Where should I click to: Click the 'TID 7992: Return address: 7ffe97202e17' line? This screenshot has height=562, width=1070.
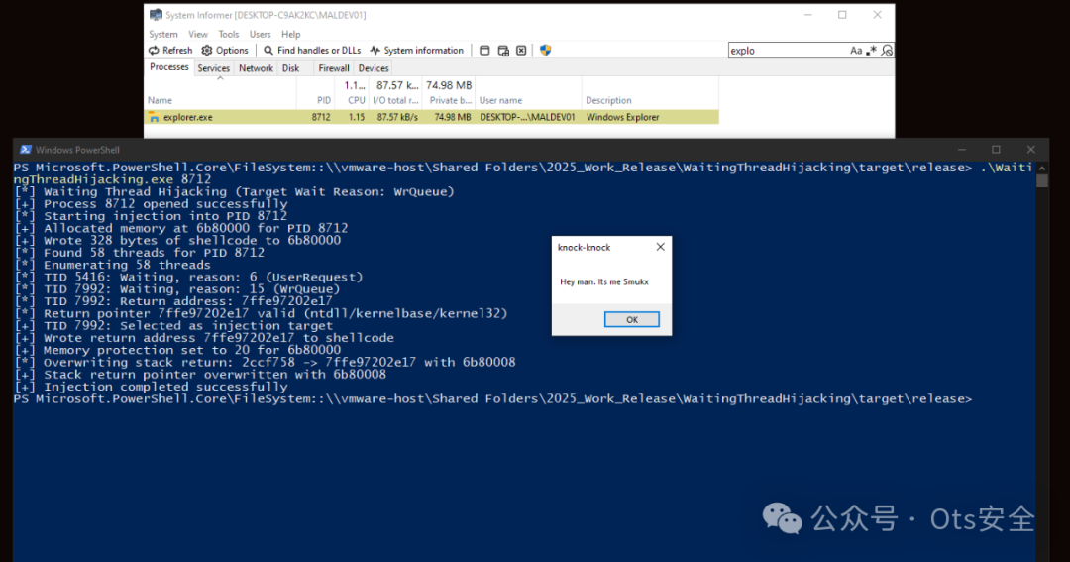coord(173,301)
